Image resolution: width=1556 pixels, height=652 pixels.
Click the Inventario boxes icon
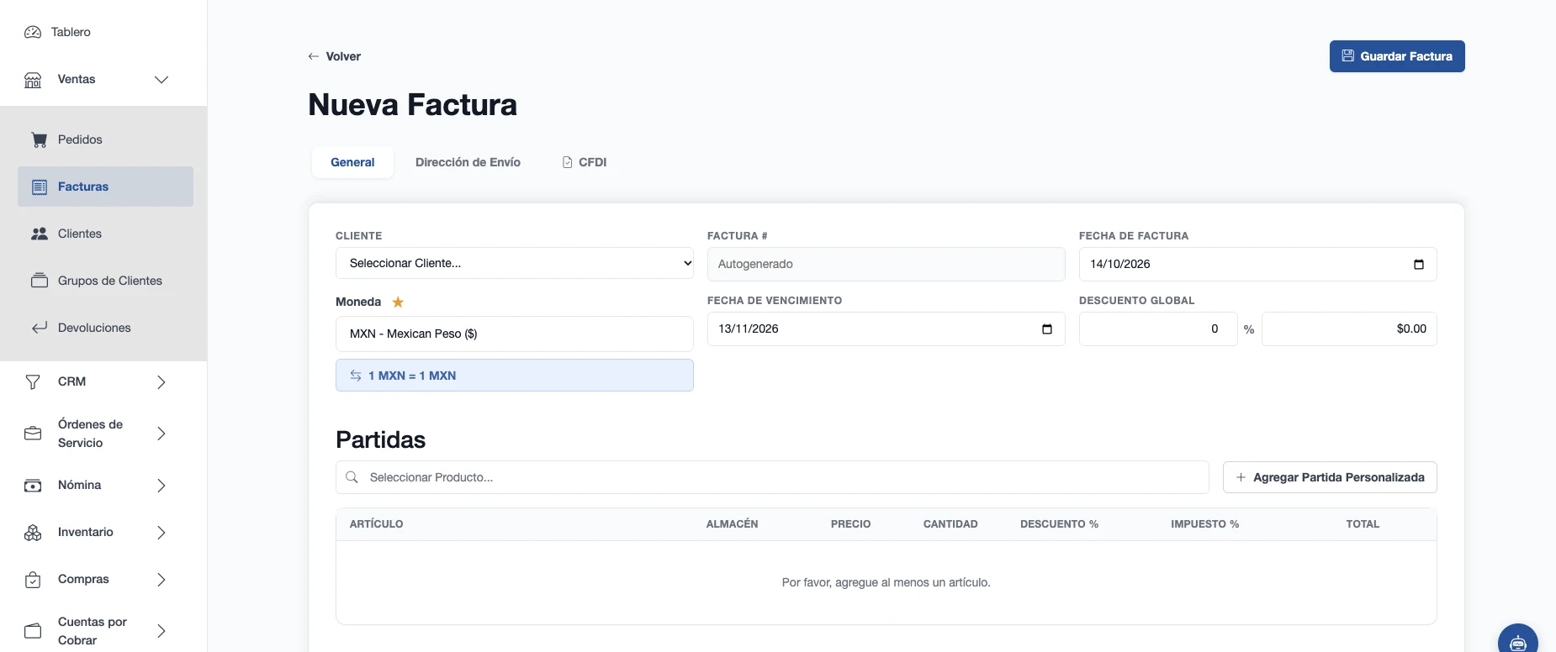click(x=33, y=533)
